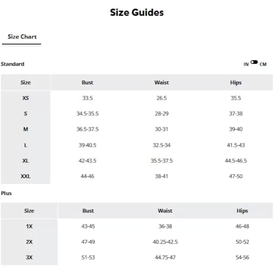Open the Size Chart tab
Screen dimensions: 274x274
pos(22,37)
